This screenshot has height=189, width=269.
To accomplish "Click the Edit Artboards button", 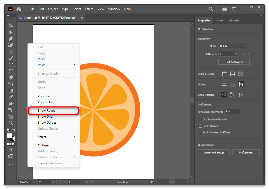I will [234, 62].
